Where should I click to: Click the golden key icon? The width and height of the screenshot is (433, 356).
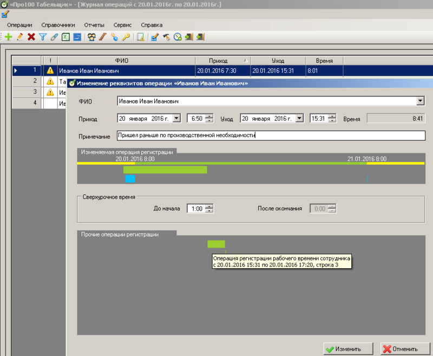tap(126, 37)
